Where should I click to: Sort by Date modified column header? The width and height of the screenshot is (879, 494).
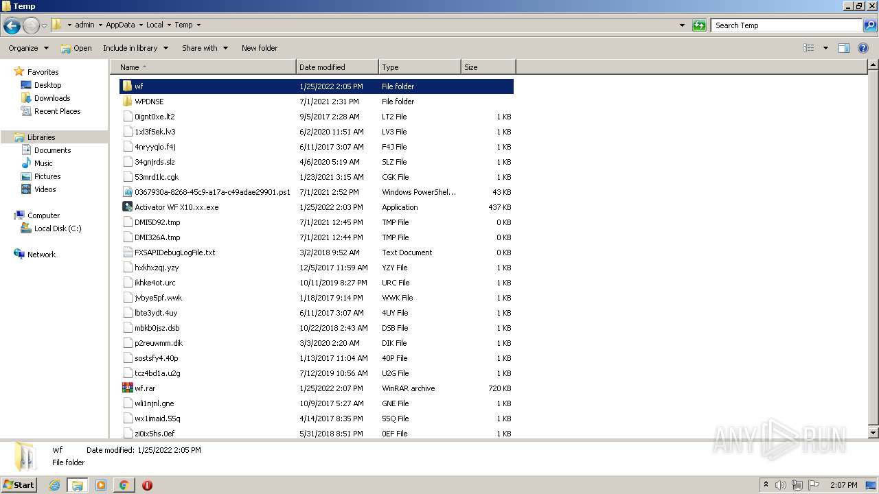point(337,67)
